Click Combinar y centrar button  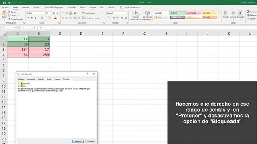pos(92,18)
